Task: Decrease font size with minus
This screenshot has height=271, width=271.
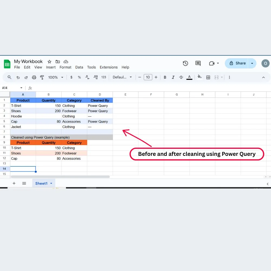Action: (x=140, y=77)
